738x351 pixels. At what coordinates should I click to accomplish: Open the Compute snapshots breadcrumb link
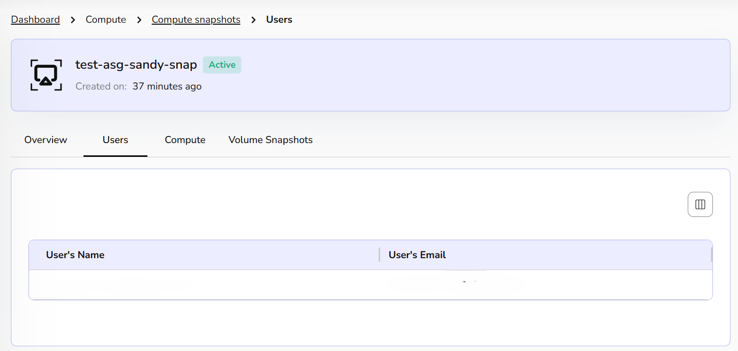(196, 20)
